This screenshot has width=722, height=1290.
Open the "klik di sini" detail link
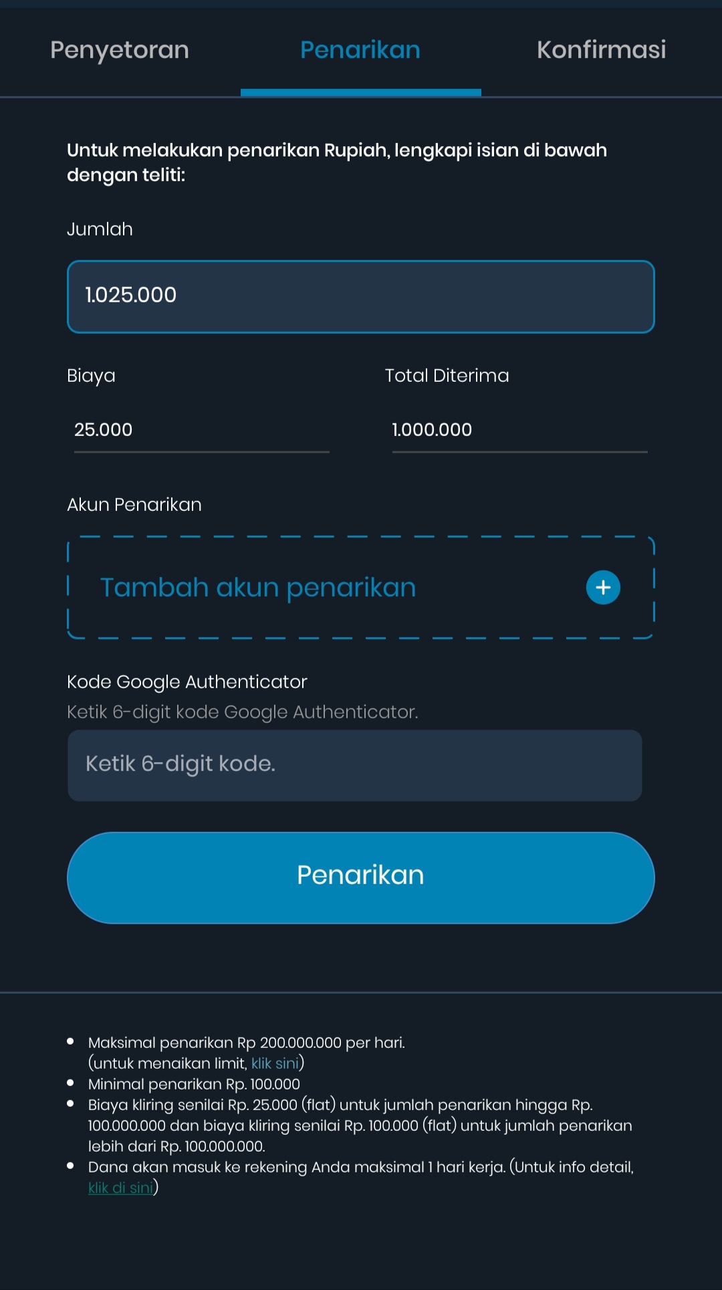[x=120, y=1188]
